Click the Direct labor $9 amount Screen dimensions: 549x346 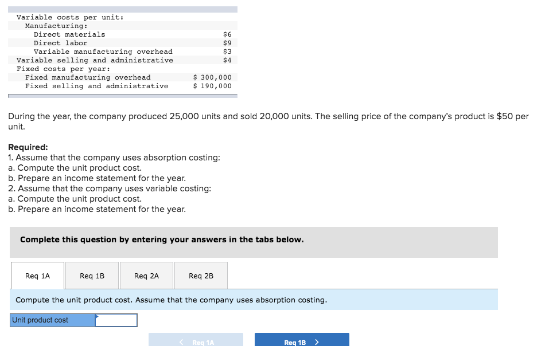point(226,42)
